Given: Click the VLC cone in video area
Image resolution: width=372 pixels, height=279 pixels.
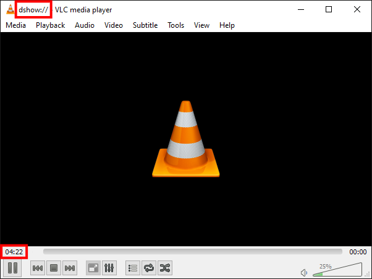Looking at the screenshot, I should (186, 139).
